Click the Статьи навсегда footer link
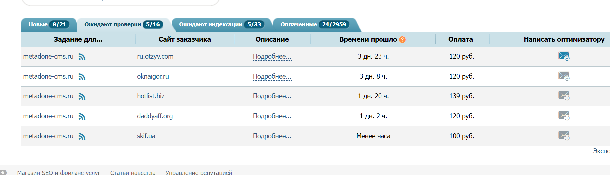 pyautogui.click(x=133, y=172)
